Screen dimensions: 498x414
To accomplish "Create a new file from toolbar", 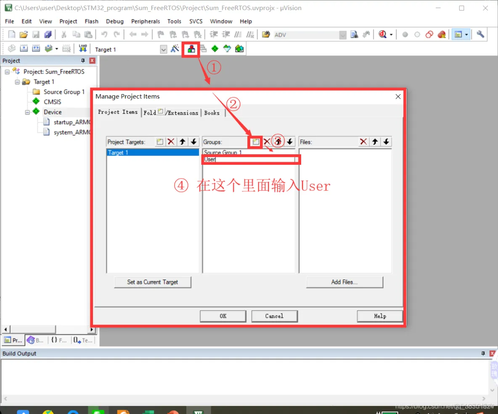I will pyautogui.click(x=11, y=34).
